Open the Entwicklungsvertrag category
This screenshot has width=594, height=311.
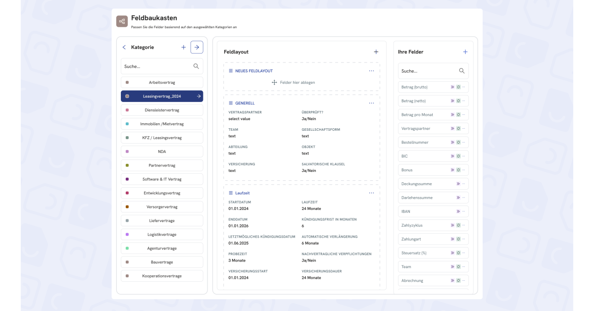pyautogui.click(x=162, y=193)
